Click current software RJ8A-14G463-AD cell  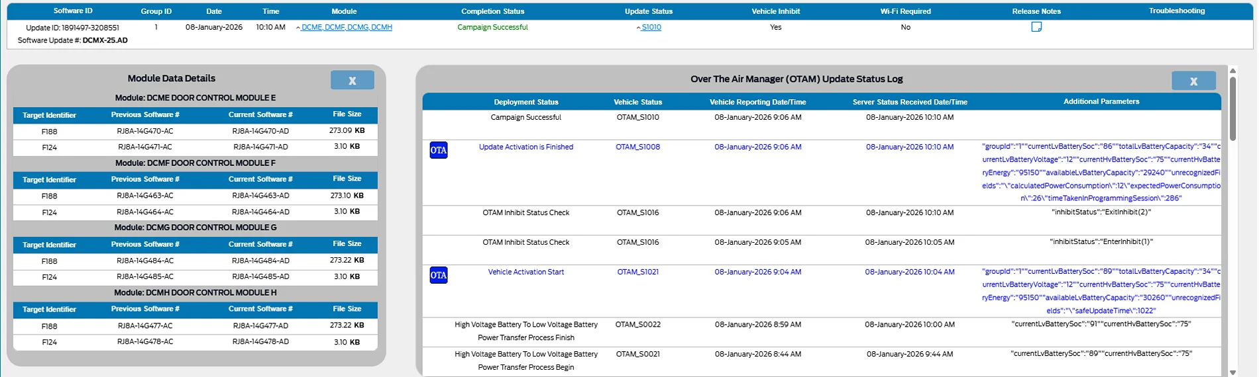pyautogui.click(x=260, y=196)
